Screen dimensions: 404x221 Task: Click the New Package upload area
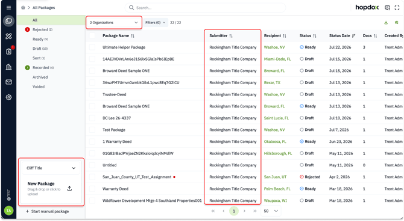click(51, 189)
